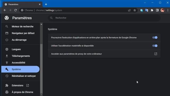Viewport: 170px width, 96px height.
Task: Open the Extensions puzzle menu in toolbar
Action: 152,10
